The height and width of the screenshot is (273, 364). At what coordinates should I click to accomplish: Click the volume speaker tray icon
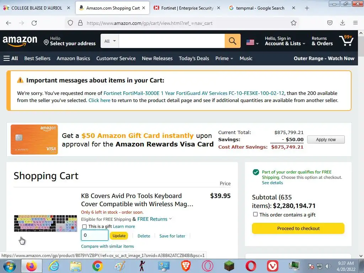click(x=328, y=266)
